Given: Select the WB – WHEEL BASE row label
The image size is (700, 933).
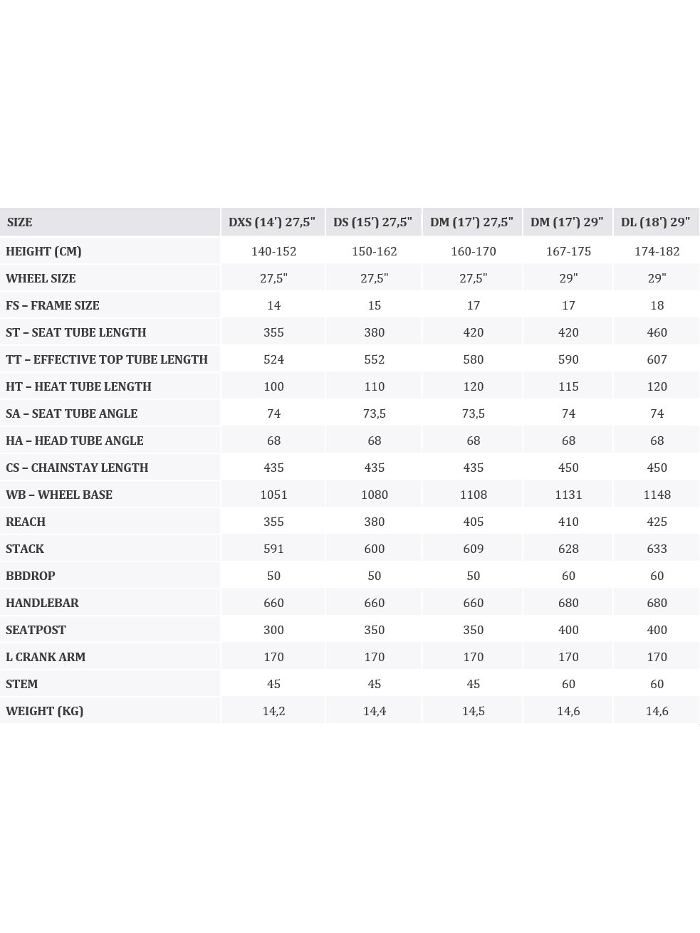Looking at the screenshot, I should (x=59, y=495).
